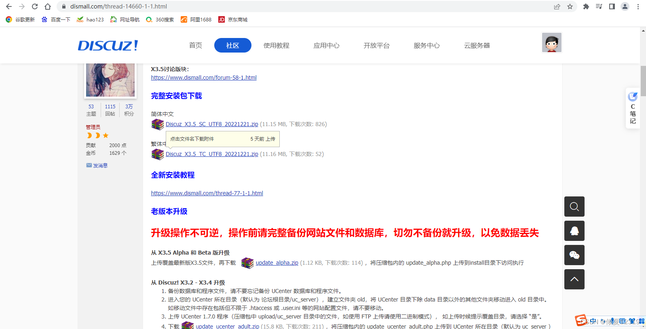Viewport: 646px width, 329px height.
Task: Download Discuz_X3.5_TC_UTF8_20221221.zip
Action: (212, 154)
